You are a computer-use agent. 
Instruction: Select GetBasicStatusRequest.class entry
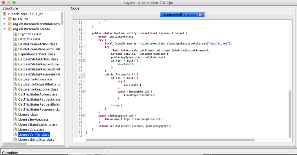click(x=39, y=64)
